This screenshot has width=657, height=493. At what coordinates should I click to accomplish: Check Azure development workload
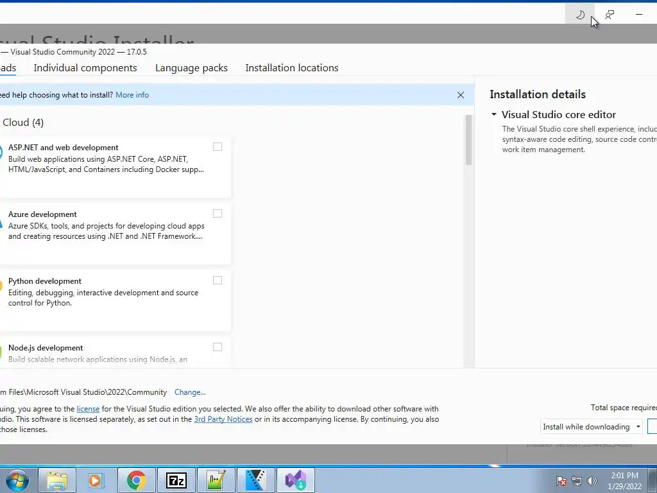[x=218, y=213]
